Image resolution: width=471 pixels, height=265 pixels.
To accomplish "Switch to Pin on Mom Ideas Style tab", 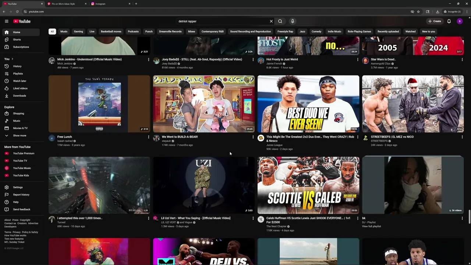I will 67,4.
